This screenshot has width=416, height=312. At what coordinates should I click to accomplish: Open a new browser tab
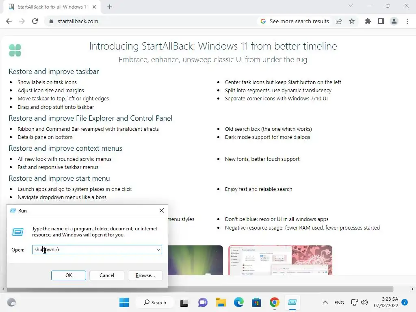(110, 7)
